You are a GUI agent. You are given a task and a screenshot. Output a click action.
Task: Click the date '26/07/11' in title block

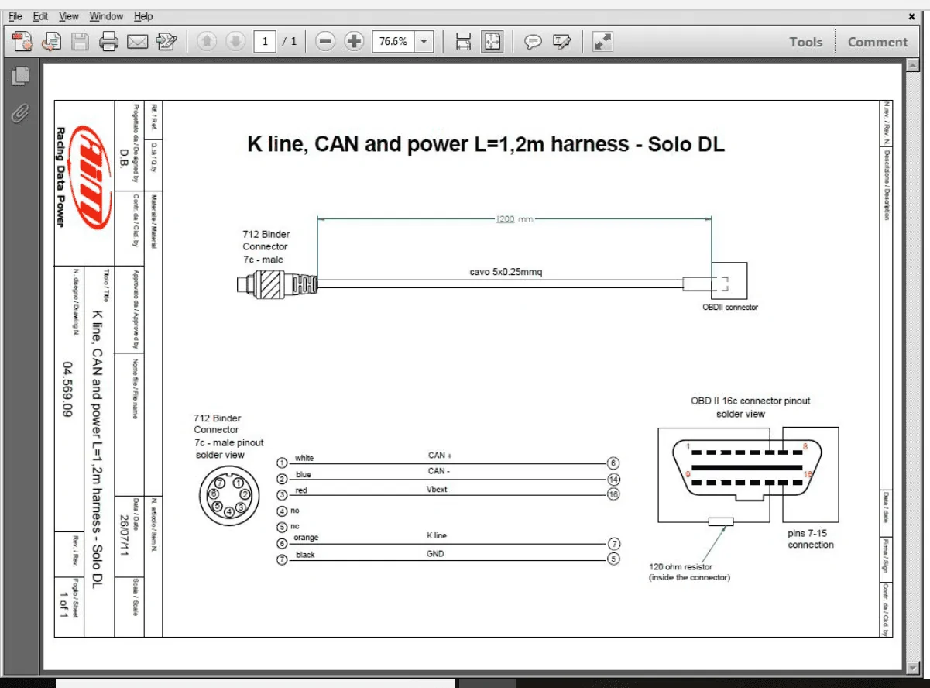pos(125,534)
